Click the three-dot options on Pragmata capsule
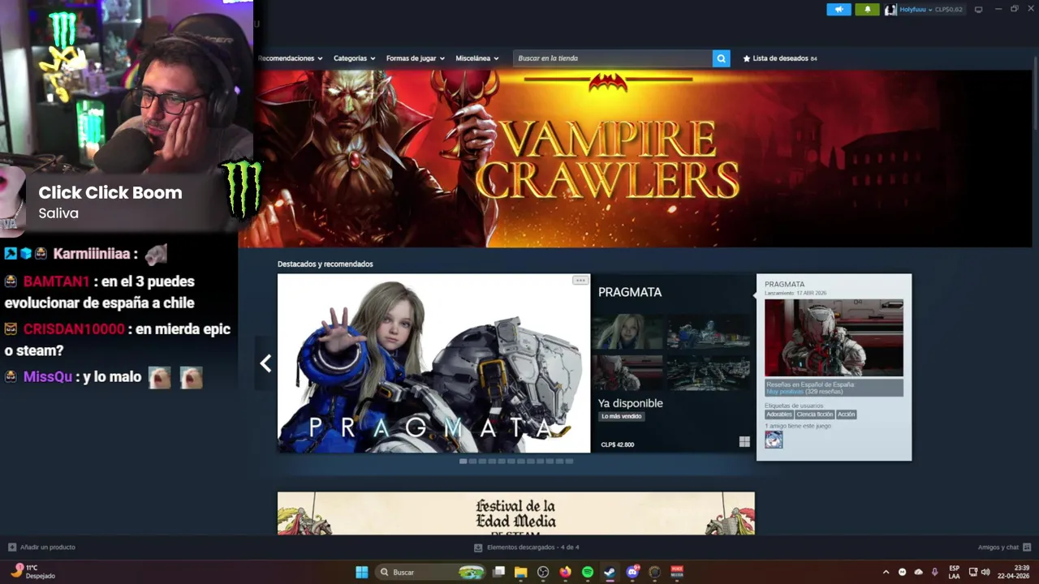This screenshot has height=584, width=1039. pos(580,281)
